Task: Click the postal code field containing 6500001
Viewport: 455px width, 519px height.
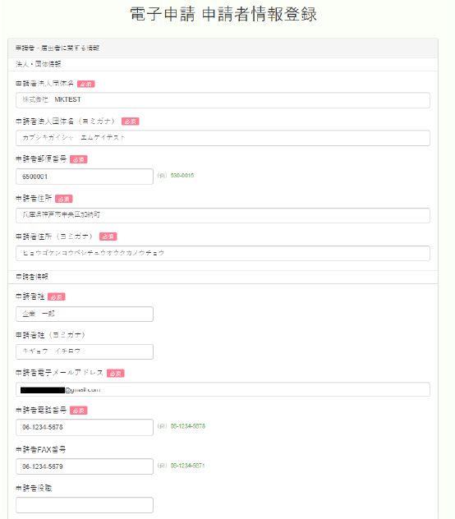Action: [x=85, y=177]
